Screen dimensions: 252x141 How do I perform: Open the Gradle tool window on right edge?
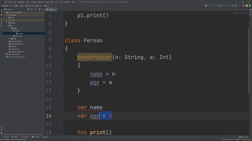click(250, 13)
